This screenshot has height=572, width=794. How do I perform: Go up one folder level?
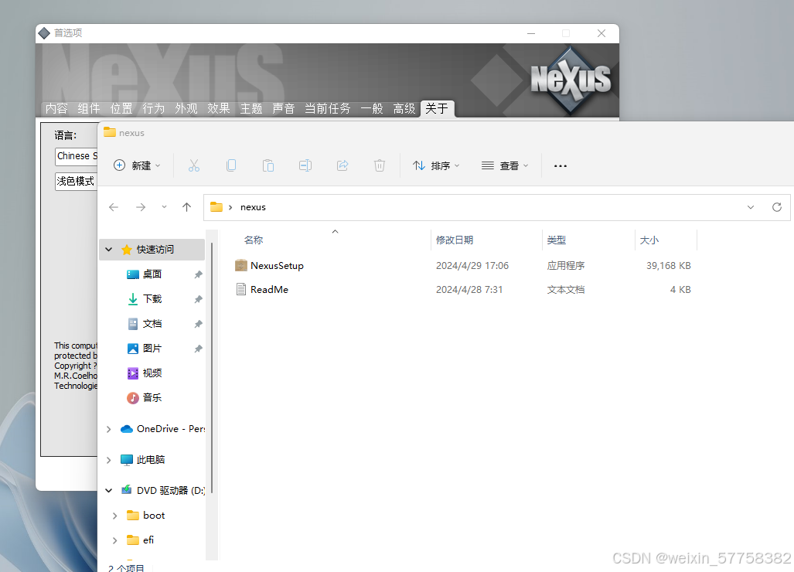(186, 207)
